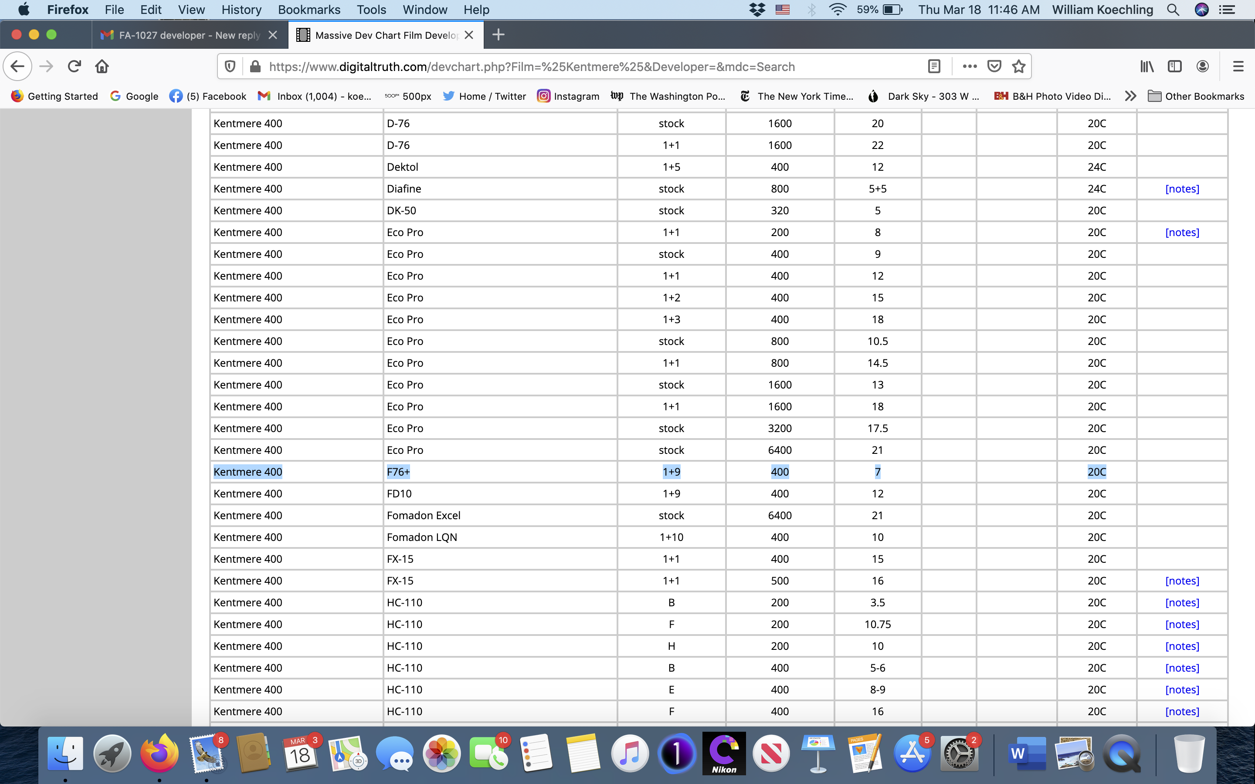Open the Dark Sky bookmark
The image size is (1255, 784).
[923, 96]
